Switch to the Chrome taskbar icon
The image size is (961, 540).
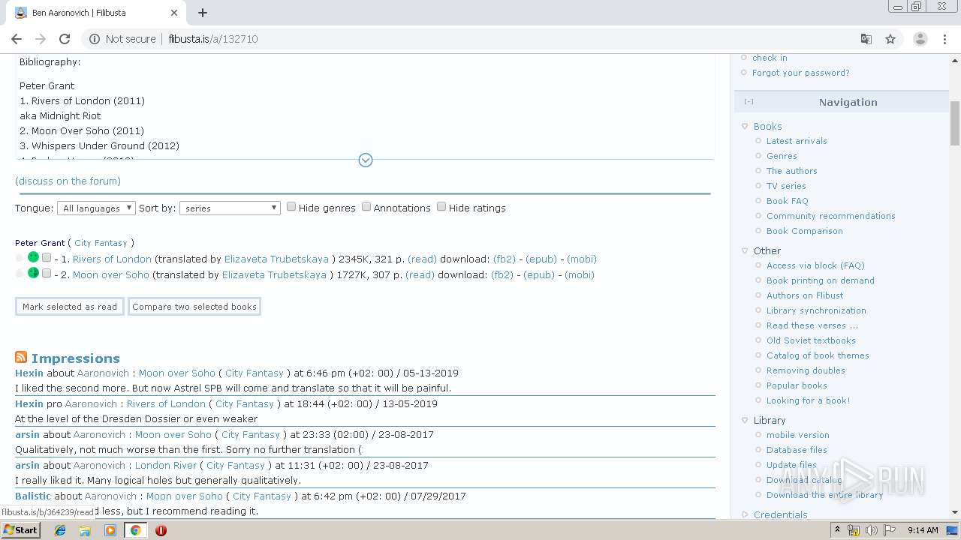click(135, 530)
